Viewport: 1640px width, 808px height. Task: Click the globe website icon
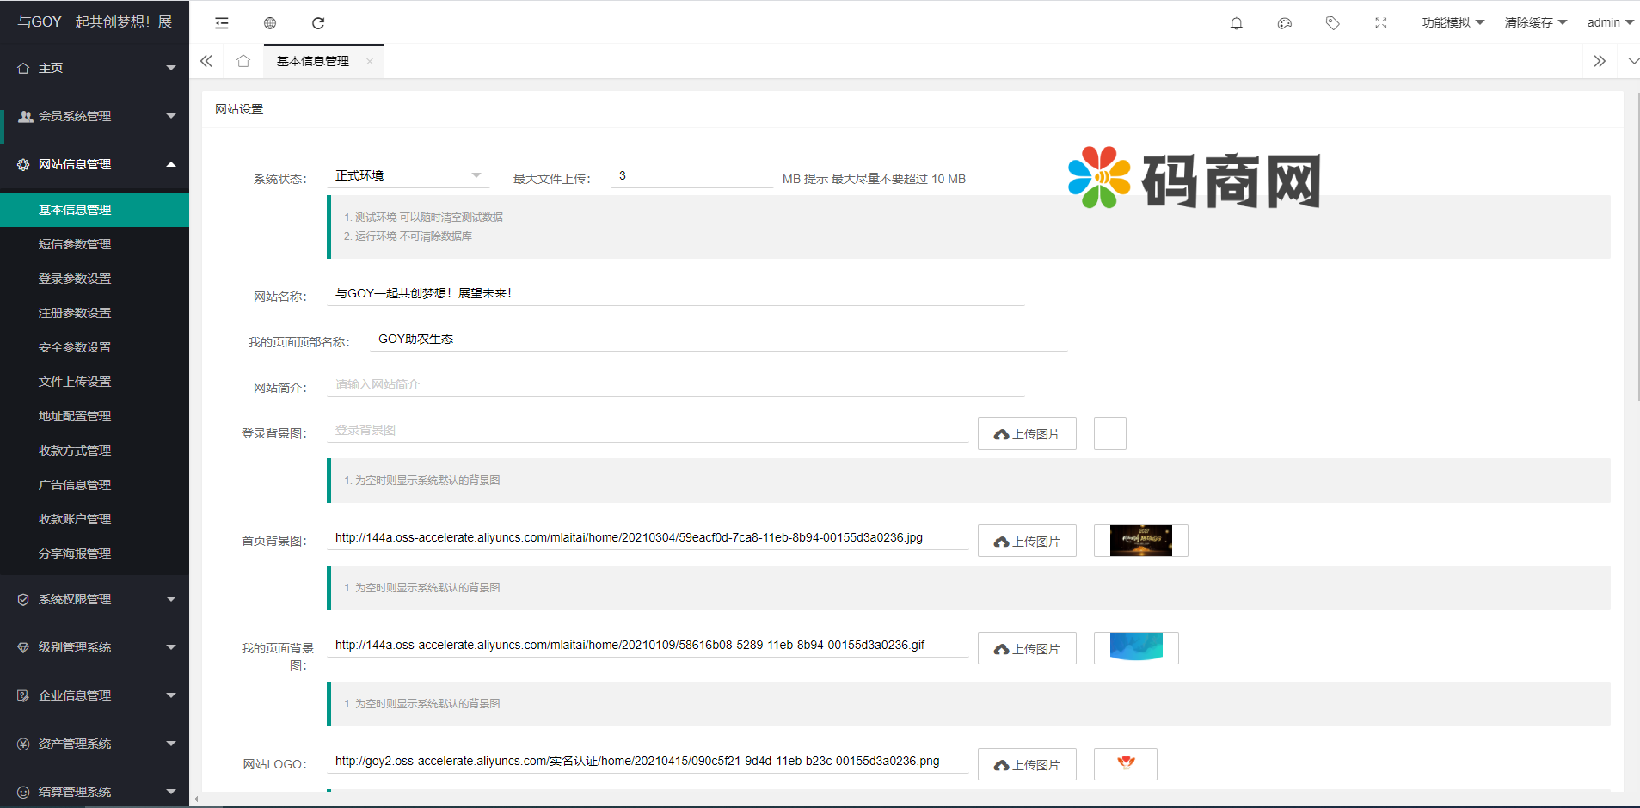[x=270, y=23]
